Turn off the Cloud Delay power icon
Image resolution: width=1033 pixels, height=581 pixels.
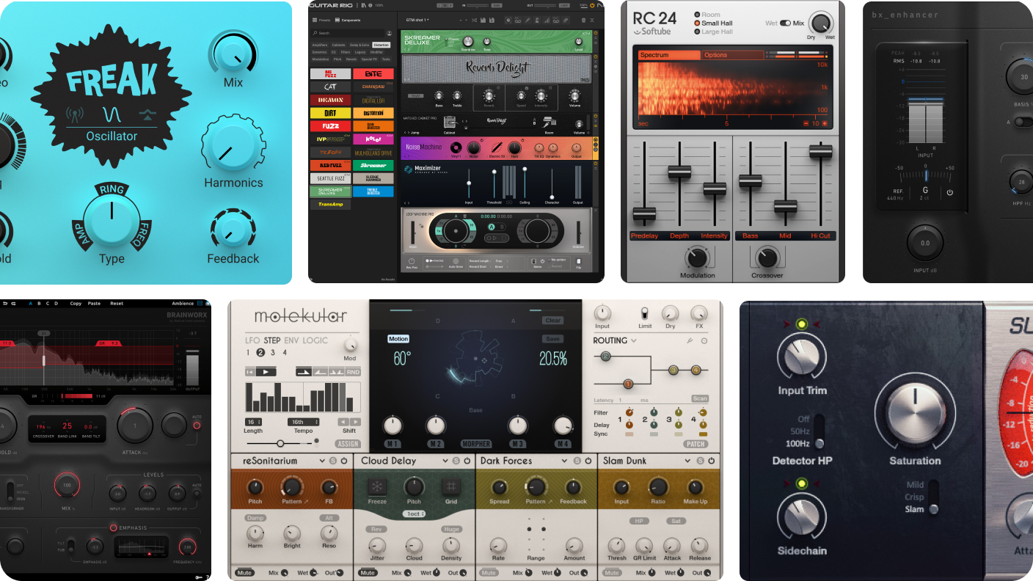click(x=467, y=461)
